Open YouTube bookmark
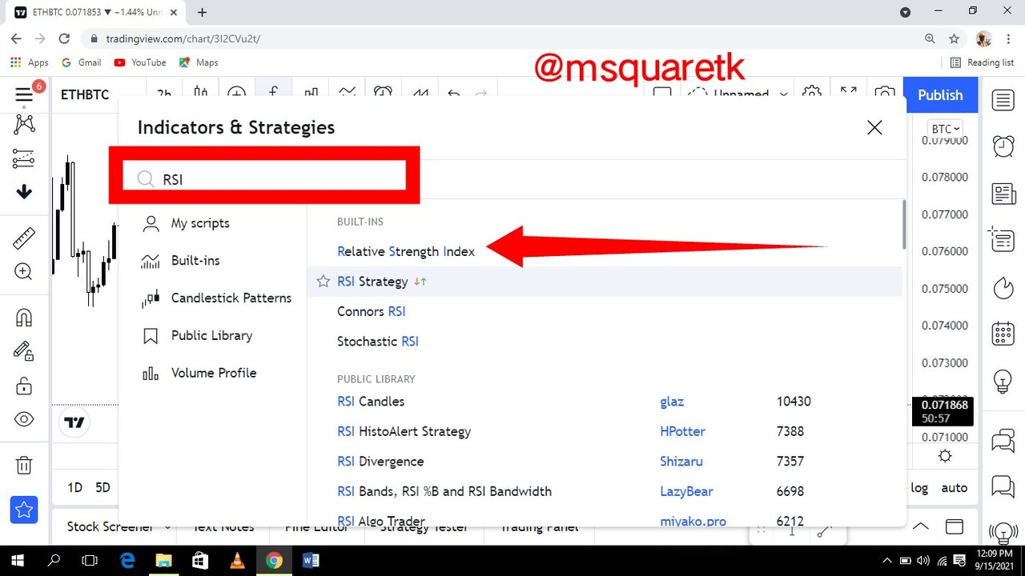1025x576 pixels. click(x=140, y=62)
